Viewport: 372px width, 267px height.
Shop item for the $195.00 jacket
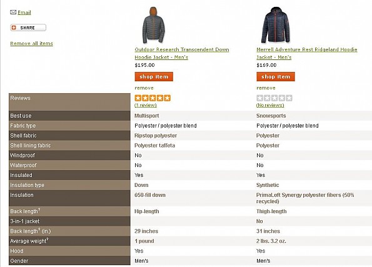(154, 77)
